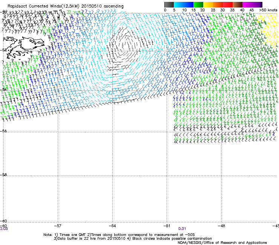
Task: Click the NOAA/NESDIS credit line
Action: [x=222, y=243]
